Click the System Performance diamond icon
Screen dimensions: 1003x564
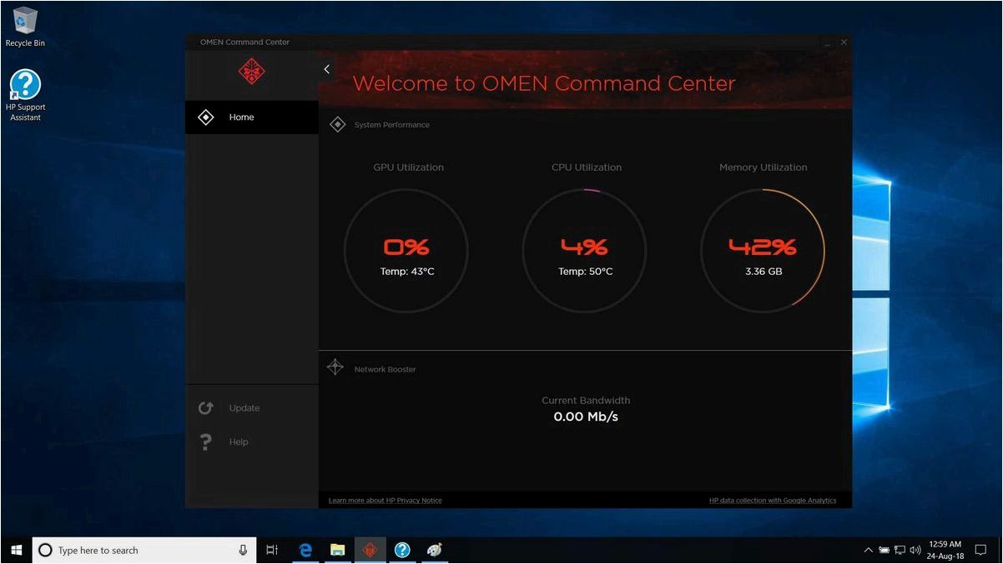click(x=337, y=125)
